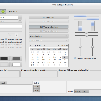Select day 15 in the calendar
Viewport: 101px width, 101px height.
pos(65,57)
